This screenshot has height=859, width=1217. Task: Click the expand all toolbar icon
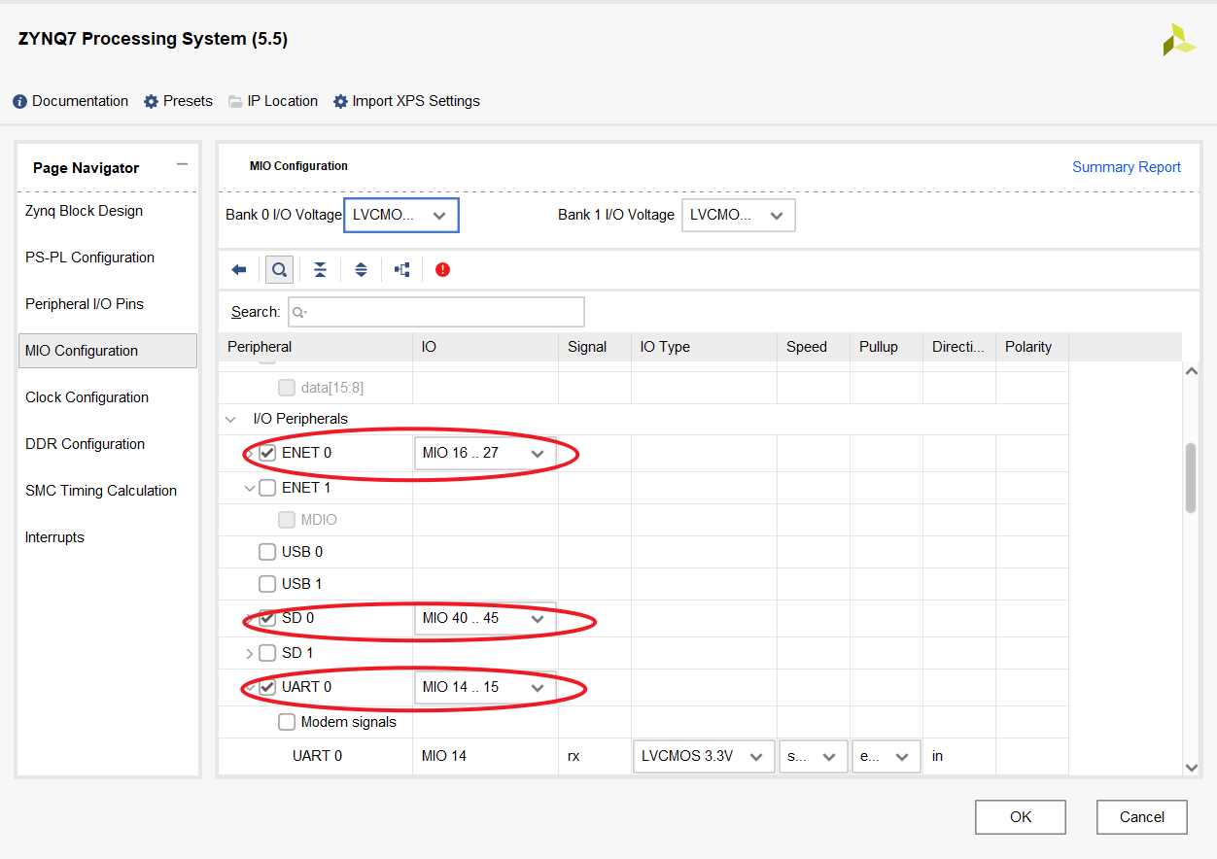(361, 270)
